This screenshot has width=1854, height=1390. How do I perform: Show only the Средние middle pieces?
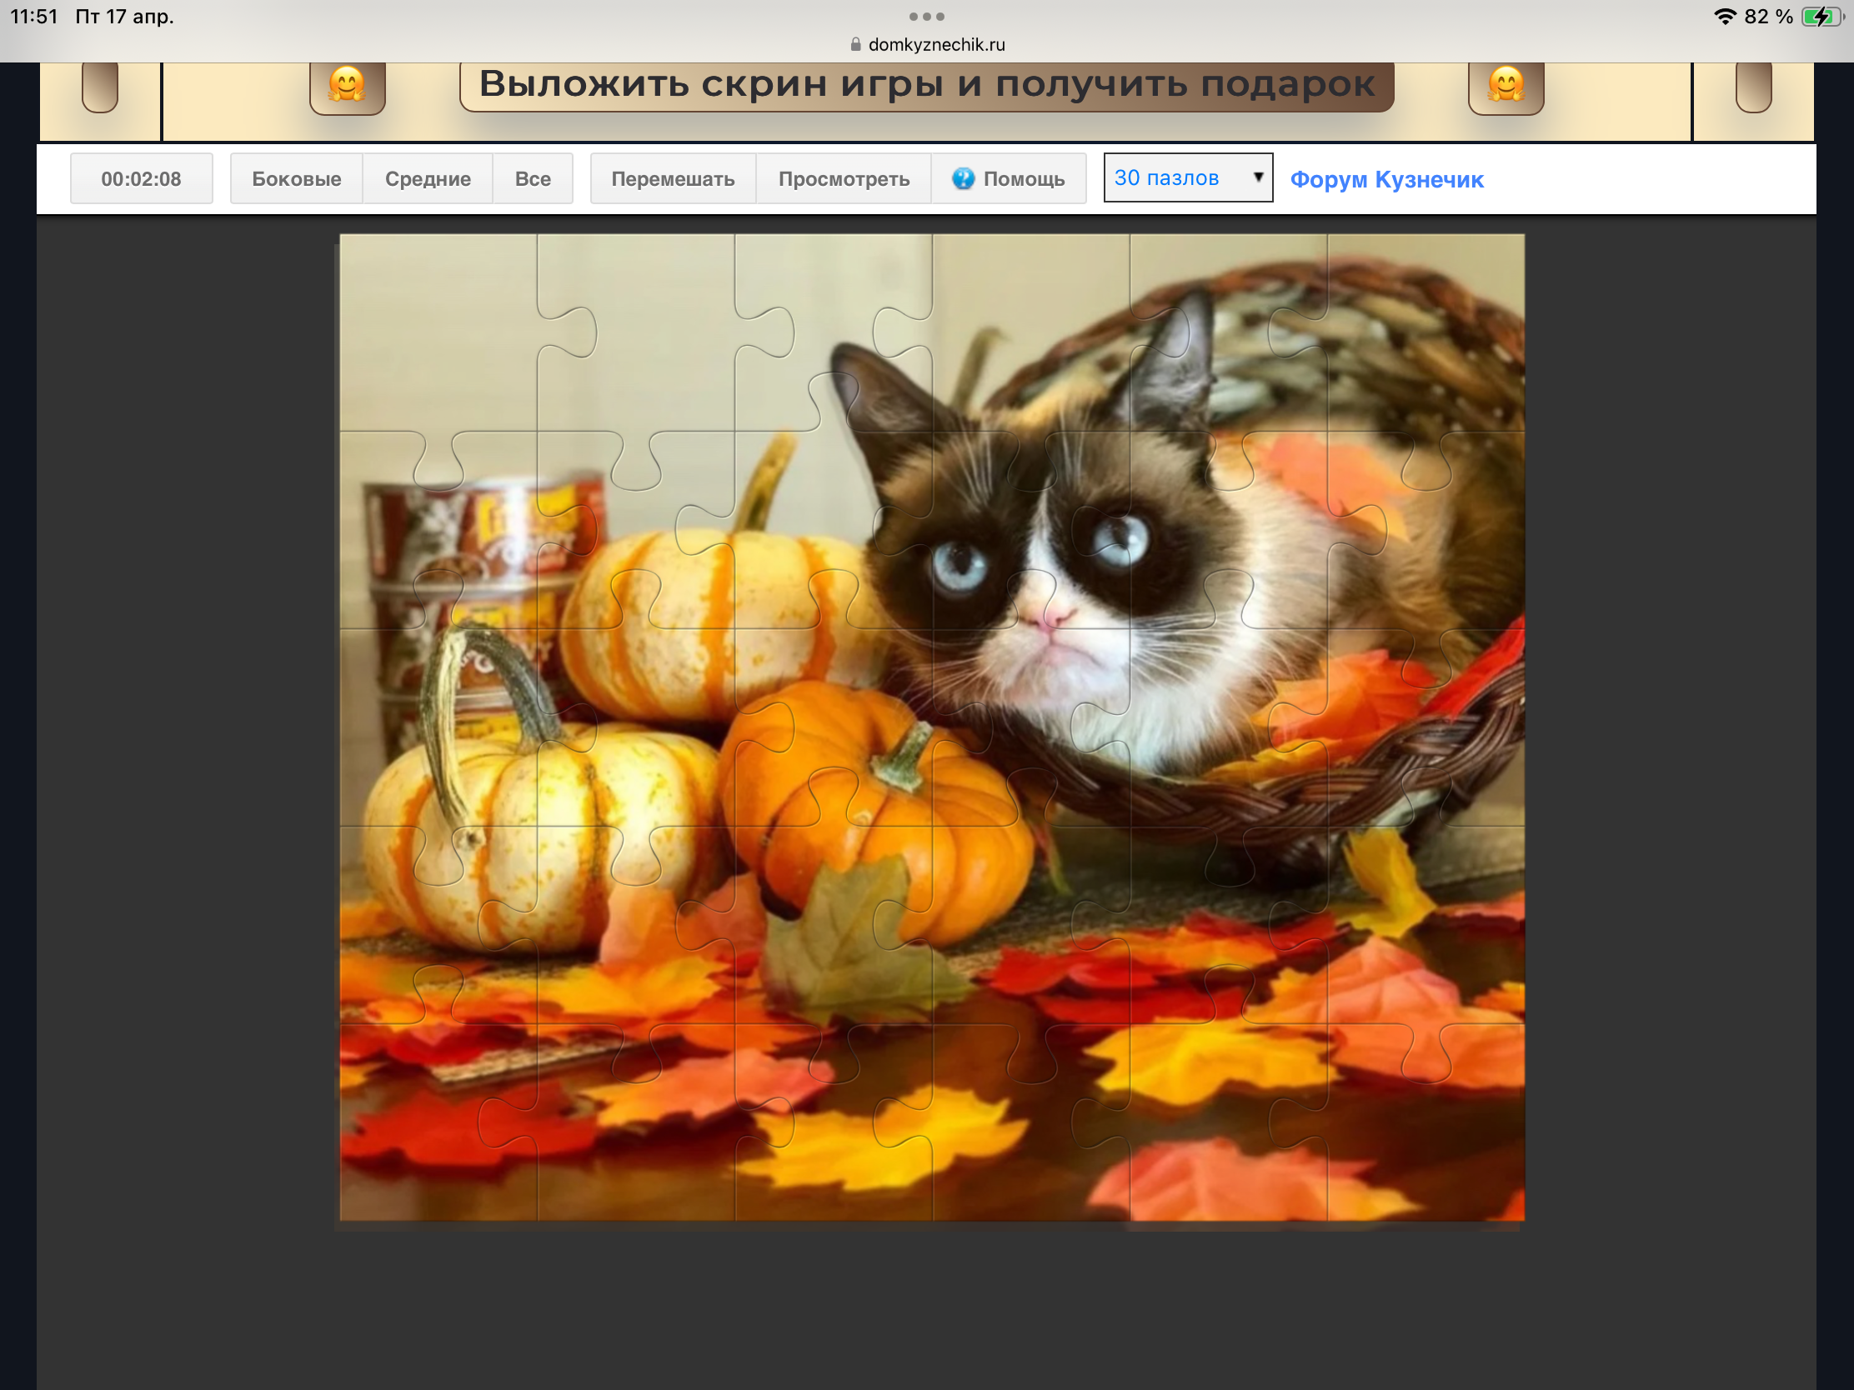click(428, 178)
